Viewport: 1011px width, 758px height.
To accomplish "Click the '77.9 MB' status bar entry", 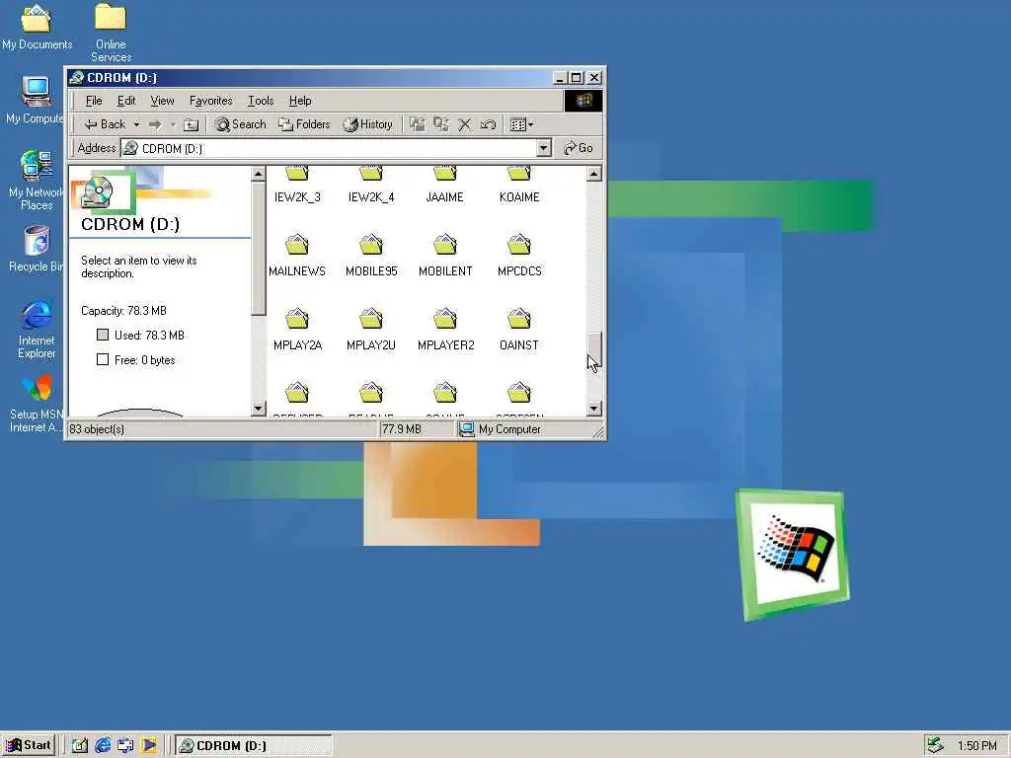I will pos(402,429).
